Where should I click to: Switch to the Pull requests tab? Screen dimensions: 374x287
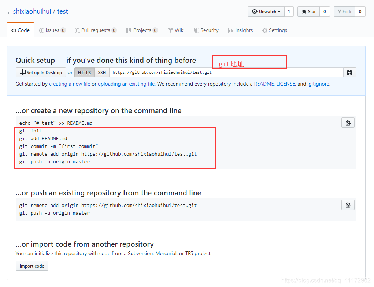click(96, 30)
